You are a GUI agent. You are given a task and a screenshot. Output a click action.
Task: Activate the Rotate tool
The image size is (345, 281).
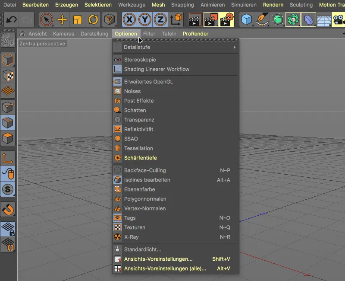[x=93, y=19]
